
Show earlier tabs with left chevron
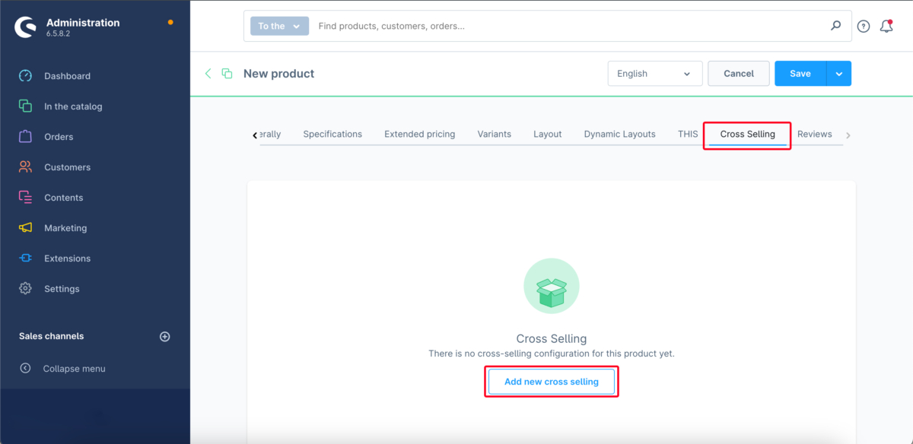[x=255, y=135]
